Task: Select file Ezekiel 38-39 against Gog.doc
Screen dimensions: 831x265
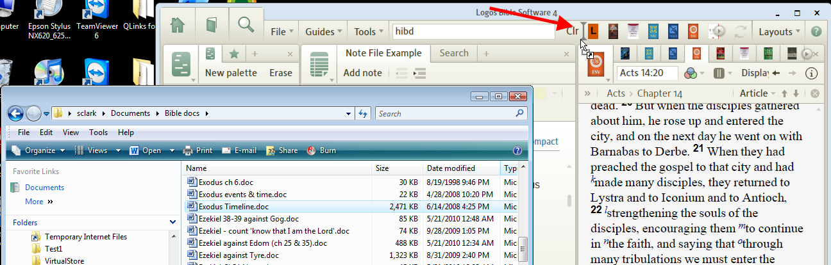Action: pyautogui.click(x=249, y=219)
